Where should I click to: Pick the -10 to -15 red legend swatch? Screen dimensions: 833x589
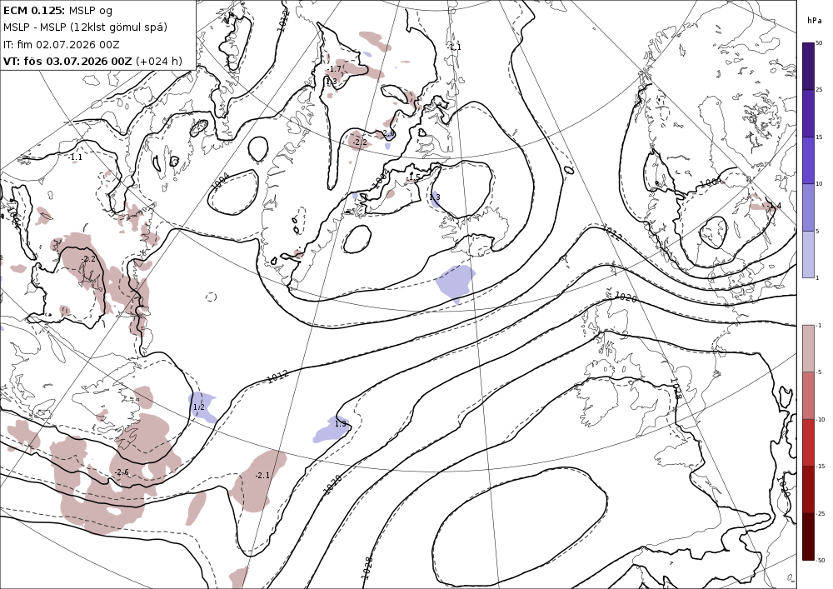tap(808, 442)
